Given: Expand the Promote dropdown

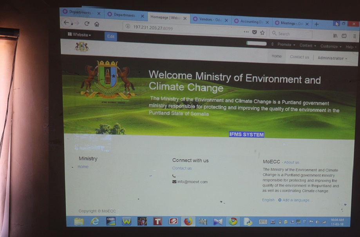Looking at the screenshot, I should coord(286,45).
